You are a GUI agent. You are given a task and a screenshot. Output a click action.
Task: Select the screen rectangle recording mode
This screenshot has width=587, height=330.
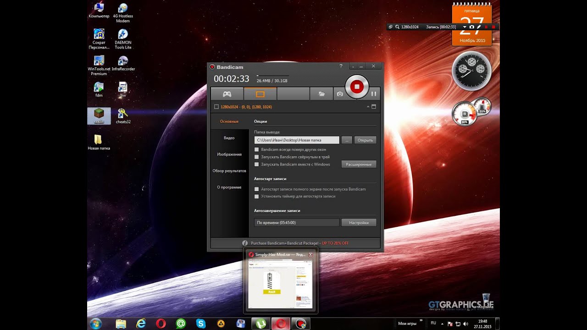[x=260, y=94]
